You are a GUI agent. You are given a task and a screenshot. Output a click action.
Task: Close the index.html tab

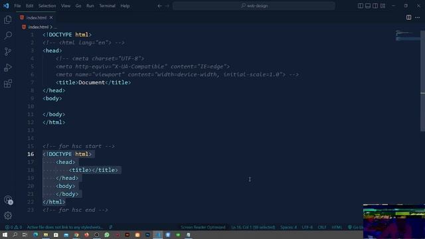[51, 18]
